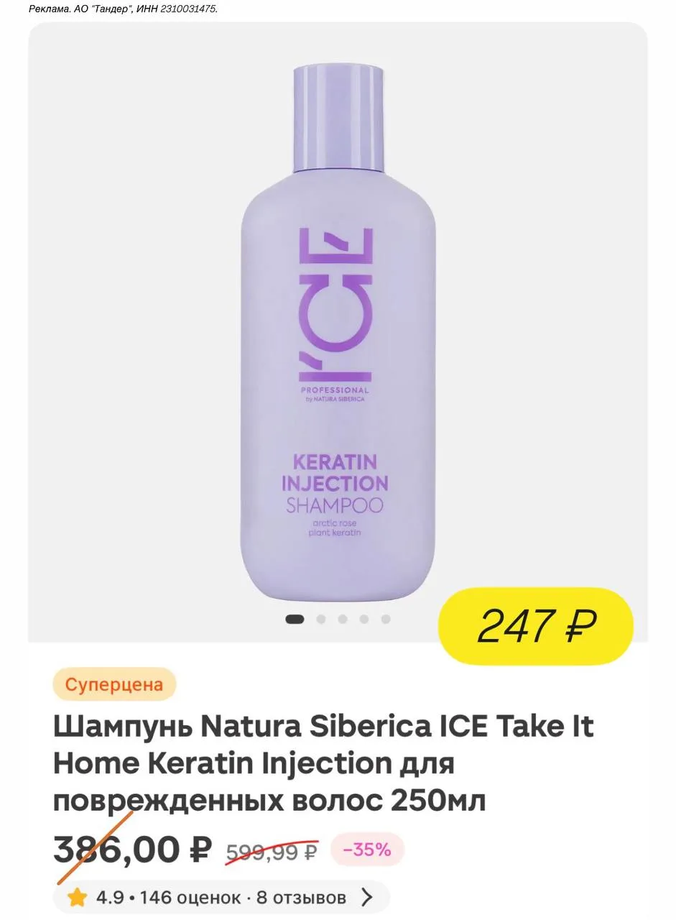
Task: Click the yellow star rating icon
Action: point(77,897)
